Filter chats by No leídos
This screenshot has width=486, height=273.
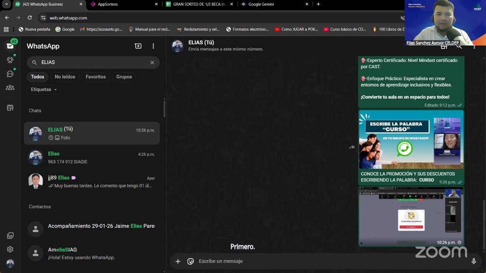point(65,77)
